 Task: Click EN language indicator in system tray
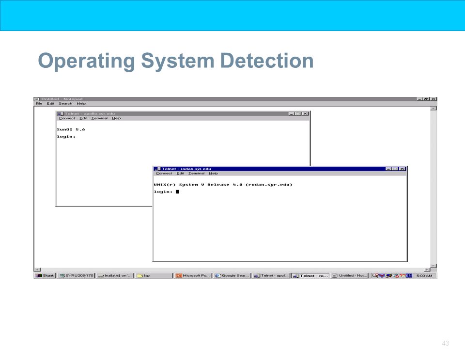point(409,275)
